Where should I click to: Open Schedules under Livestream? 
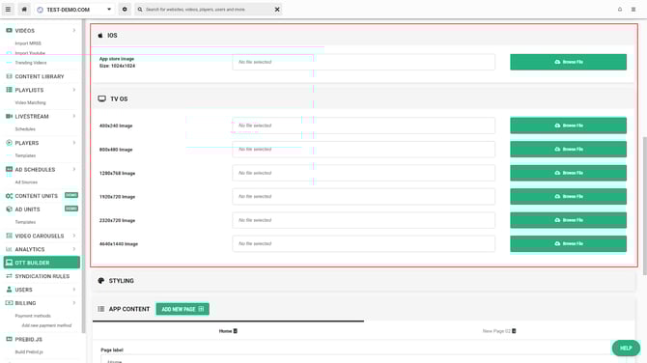tap(25, 129)
